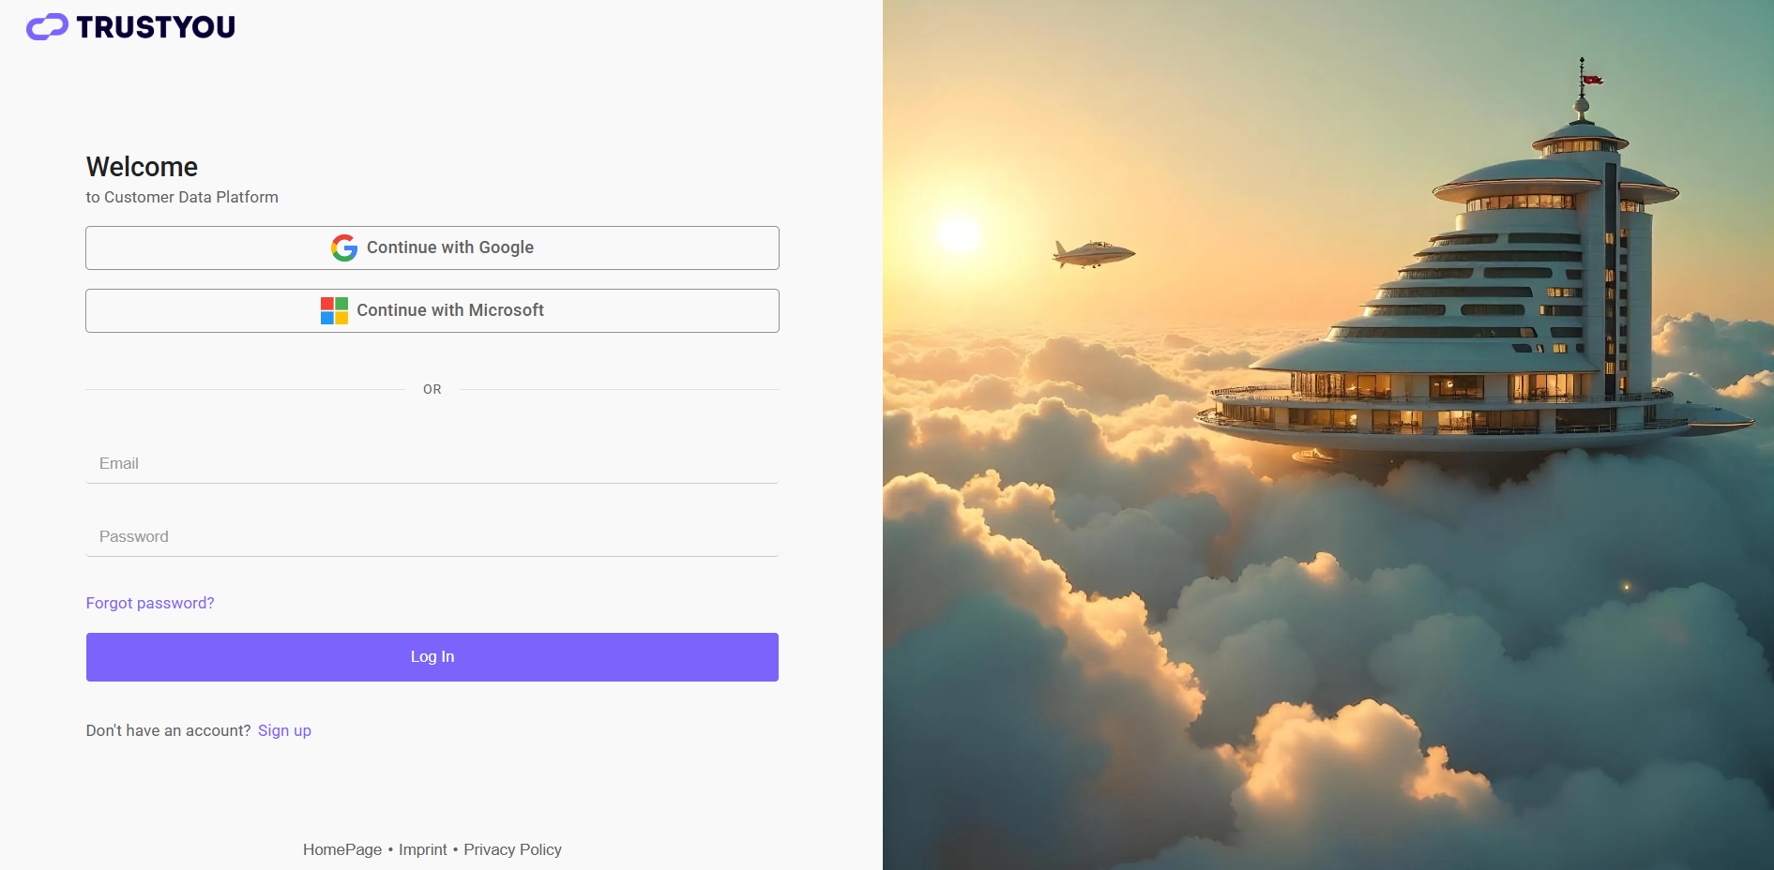Open the Privacy Policy link
The image size is (1774, 870).
(512, 849)
